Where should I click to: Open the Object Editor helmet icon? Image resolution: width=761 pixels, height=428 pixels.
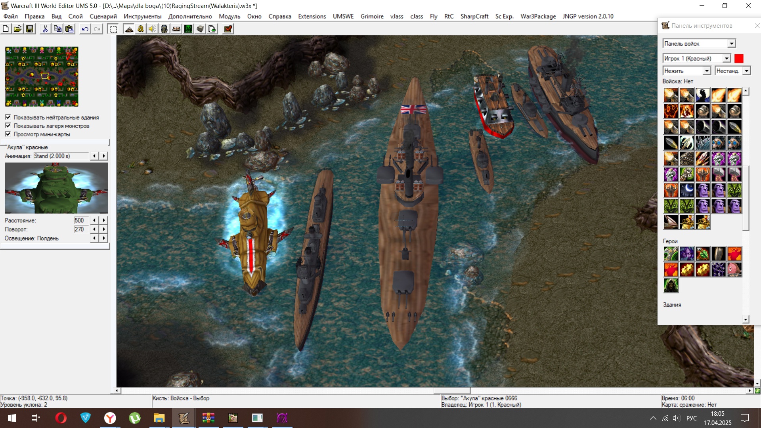pos(164,29)
